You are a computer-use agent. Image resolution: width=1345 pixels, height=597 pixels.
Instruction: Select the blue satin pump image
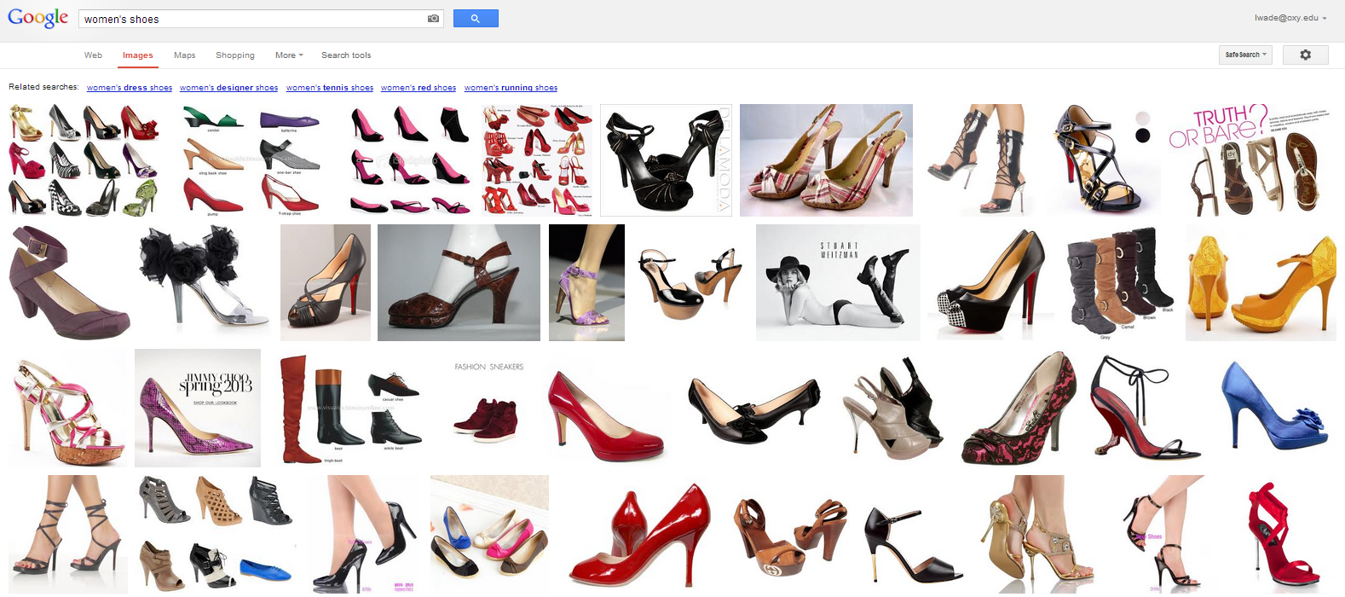coord(1273,406)
